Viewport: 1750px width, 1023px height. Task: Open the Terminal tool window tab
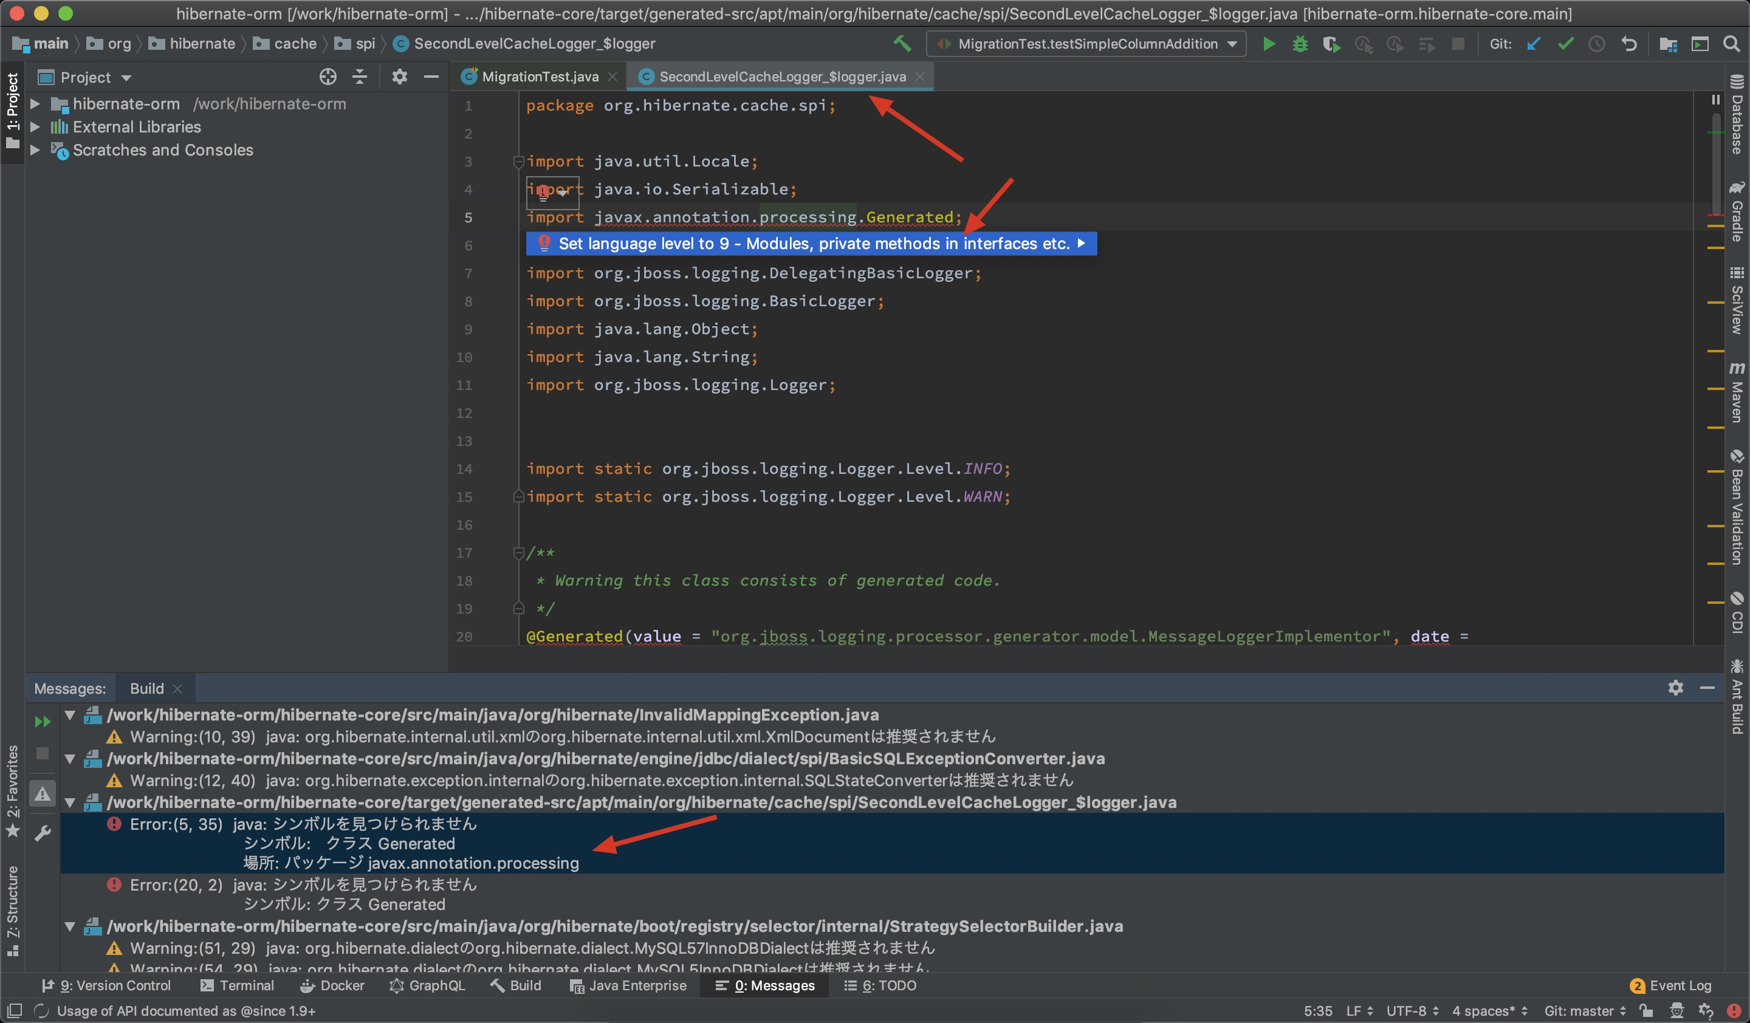coord(238,985)
